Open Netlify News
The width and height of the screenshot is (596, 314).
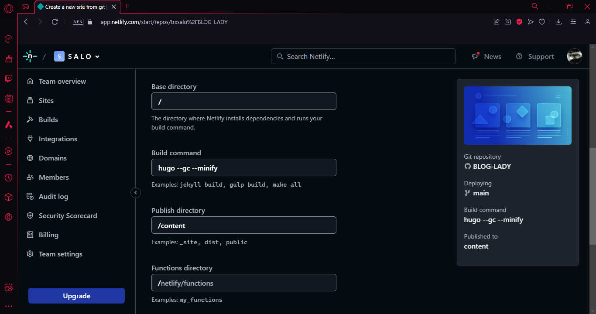point(486,57)
